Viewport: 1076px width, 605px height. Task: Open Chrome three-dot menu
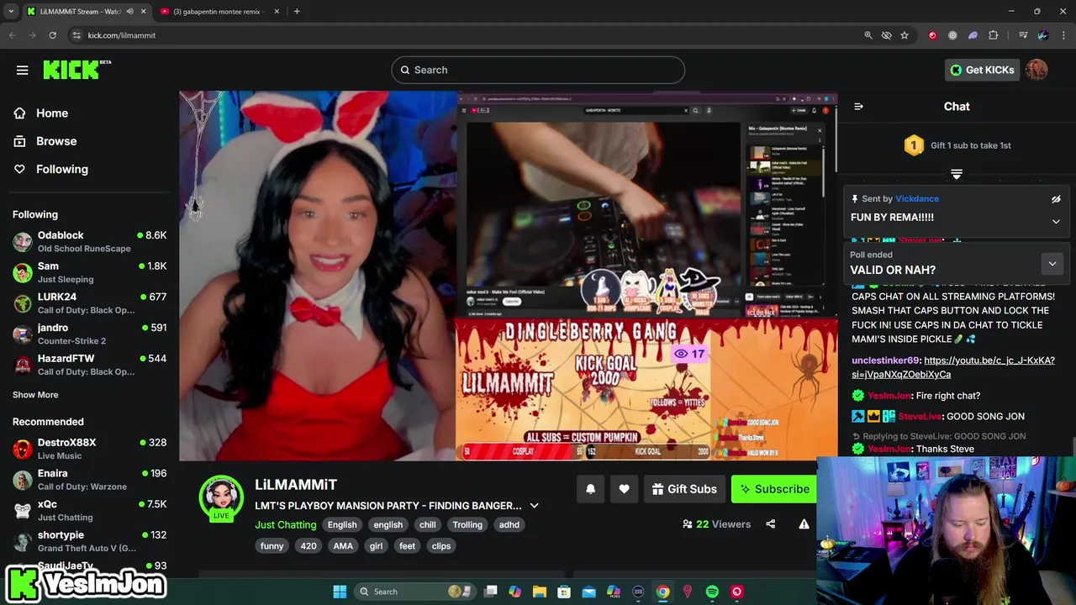(1063, 35)
